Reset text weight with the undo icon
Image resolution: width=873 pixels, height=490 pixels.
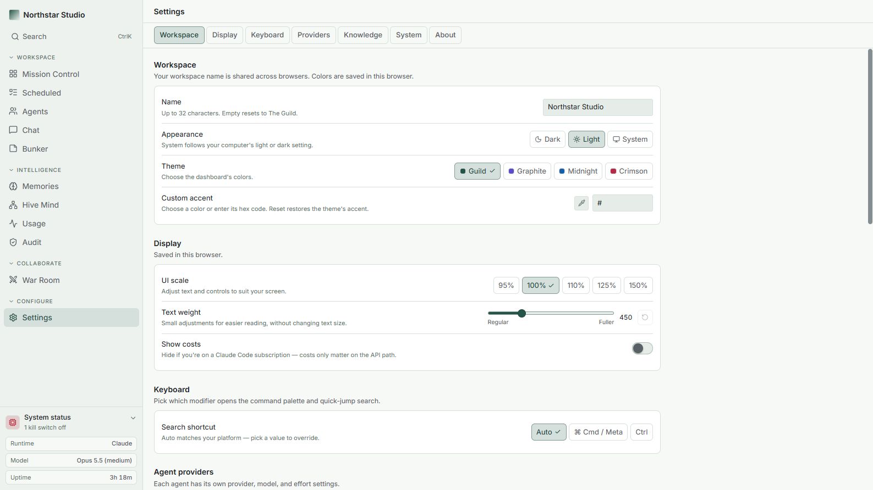click(x=645, y=318)
